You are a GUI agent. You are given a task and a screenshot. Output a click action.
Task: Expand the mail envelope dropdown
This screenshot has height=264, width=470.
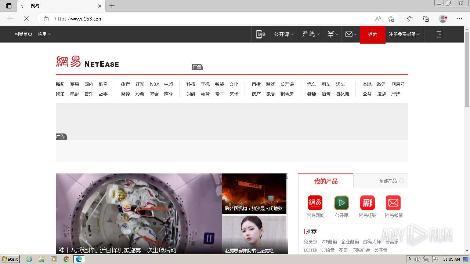click(x=351, y=34)
